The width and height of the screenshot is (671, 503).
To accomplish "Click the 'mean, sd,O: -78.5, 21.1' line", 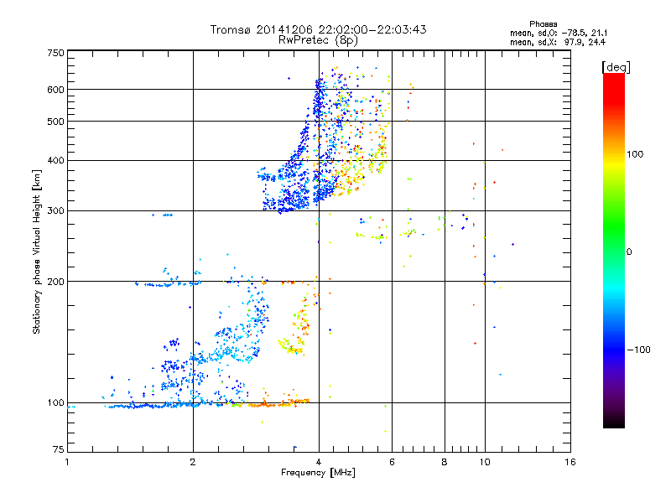I will coord(559,33).
